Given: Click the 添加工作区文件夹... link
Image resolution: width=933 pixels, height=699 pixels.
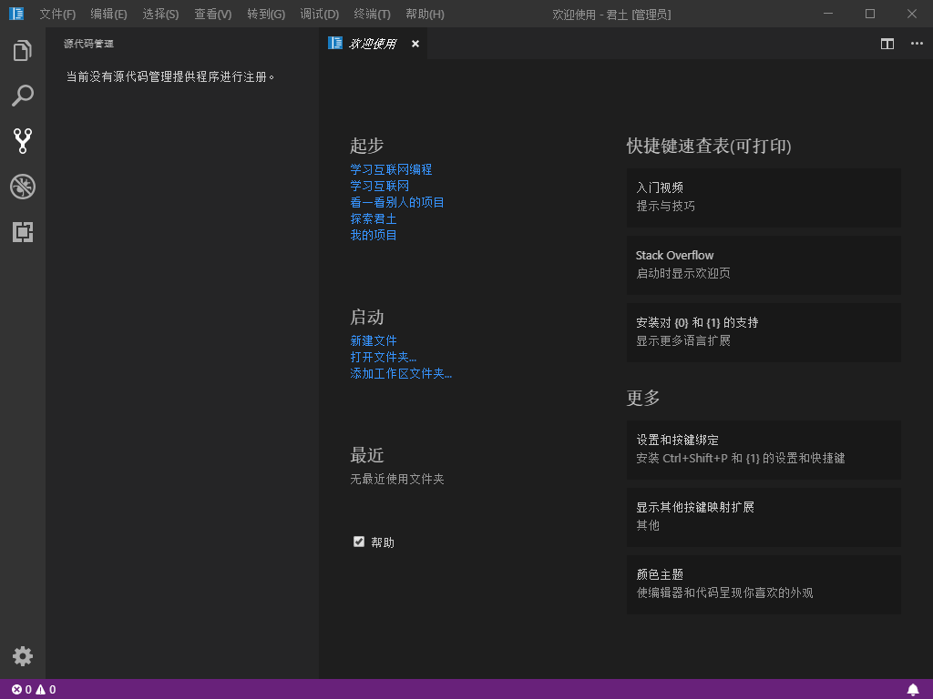Looking at the screenshot, I should [401, 373].
